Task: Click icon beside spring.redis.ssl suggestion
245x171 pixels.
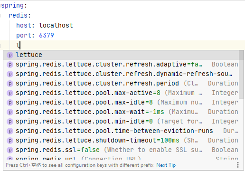Action: [10, 150]
